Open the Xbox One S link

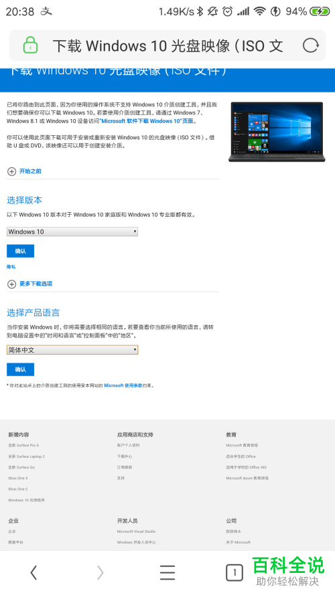click(18, 489)
